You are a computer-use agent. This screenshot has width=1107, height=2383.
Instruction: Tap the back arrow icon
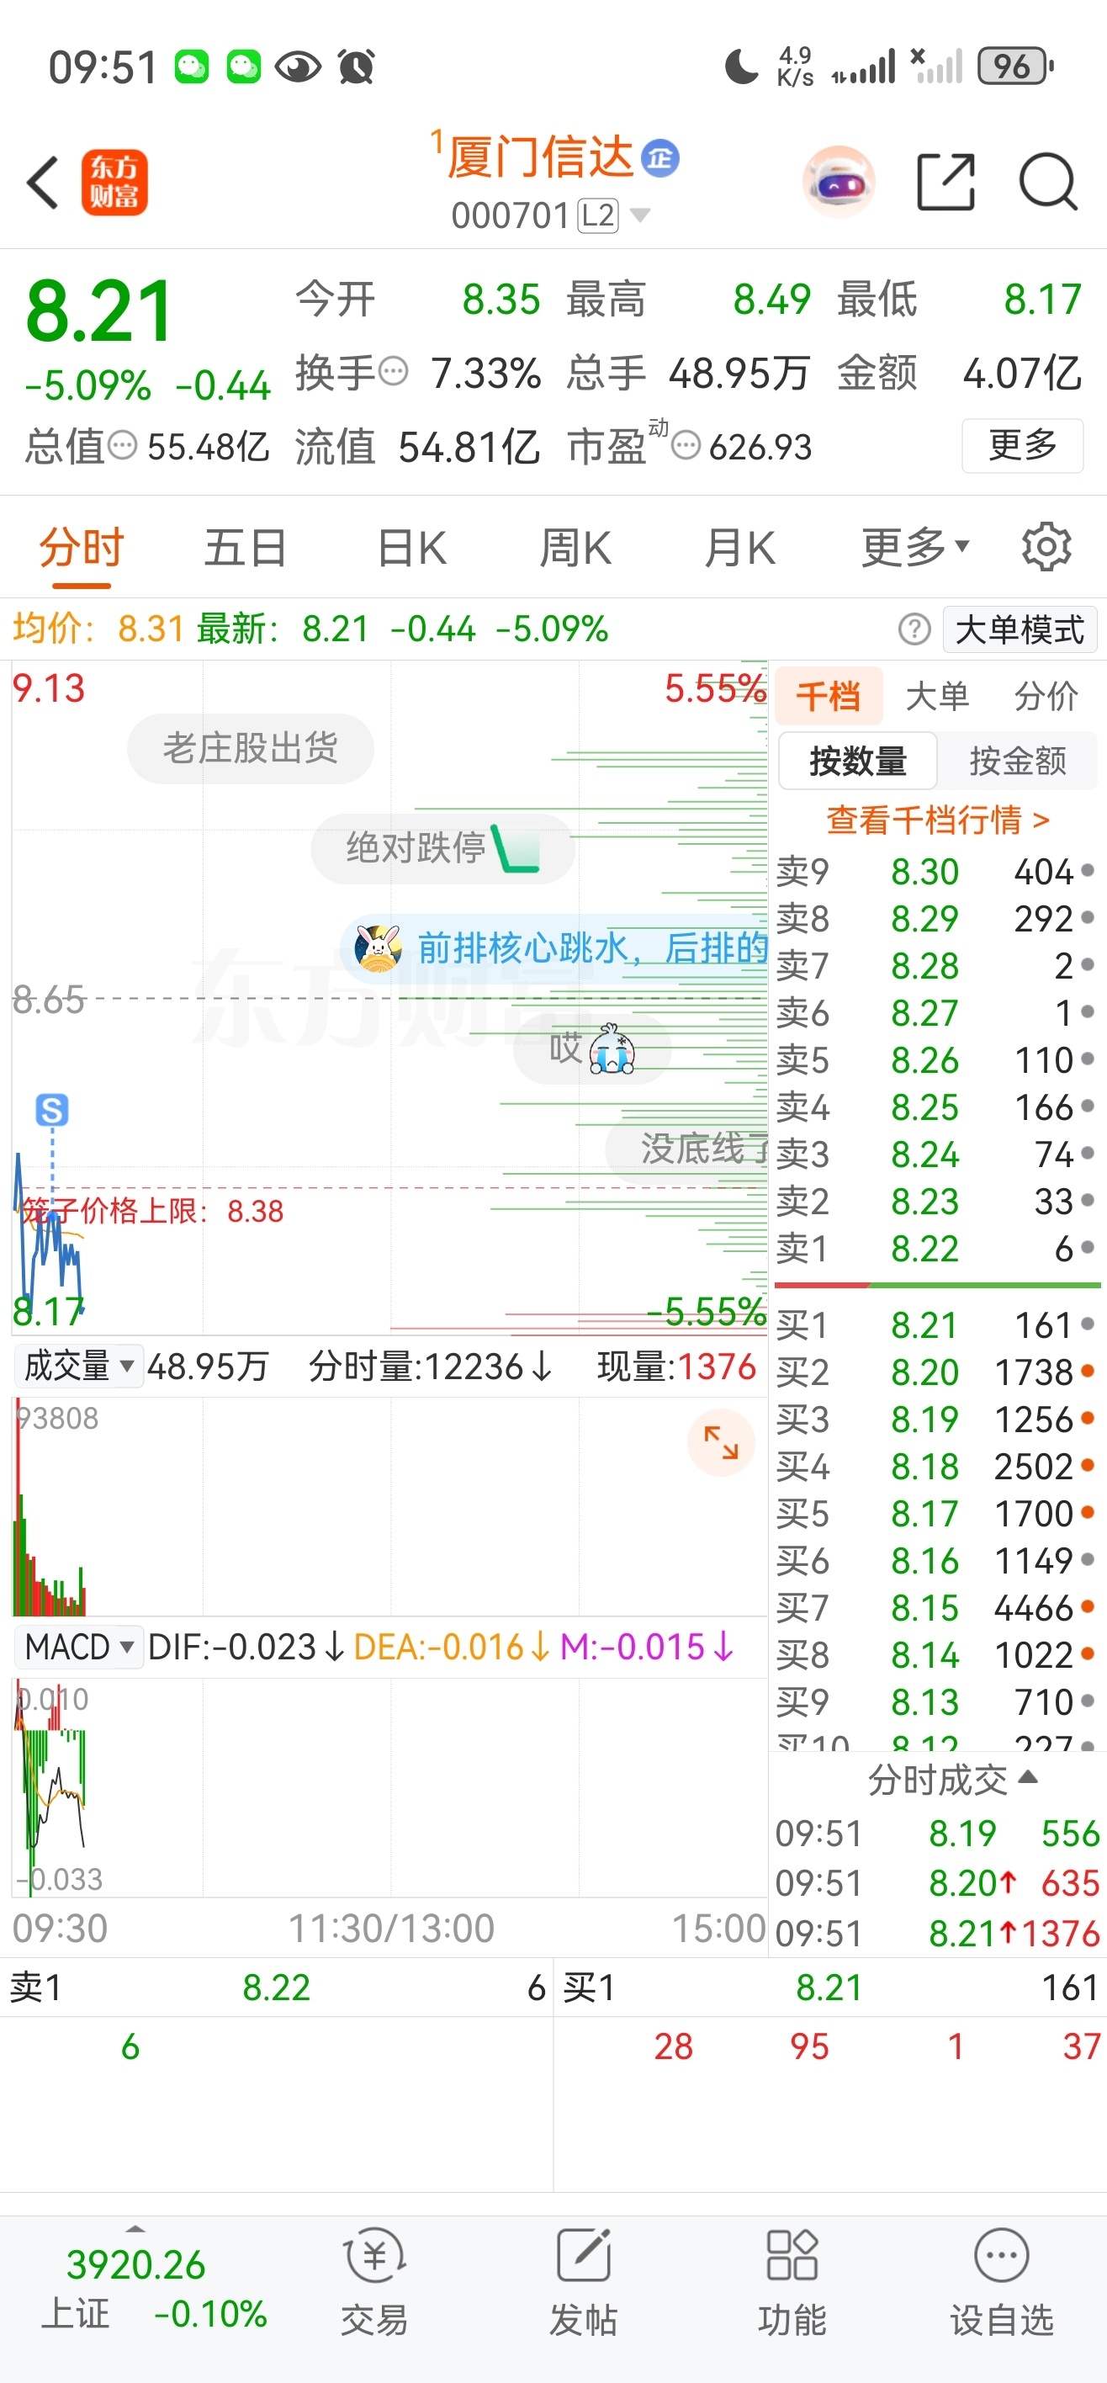point(44,183)
